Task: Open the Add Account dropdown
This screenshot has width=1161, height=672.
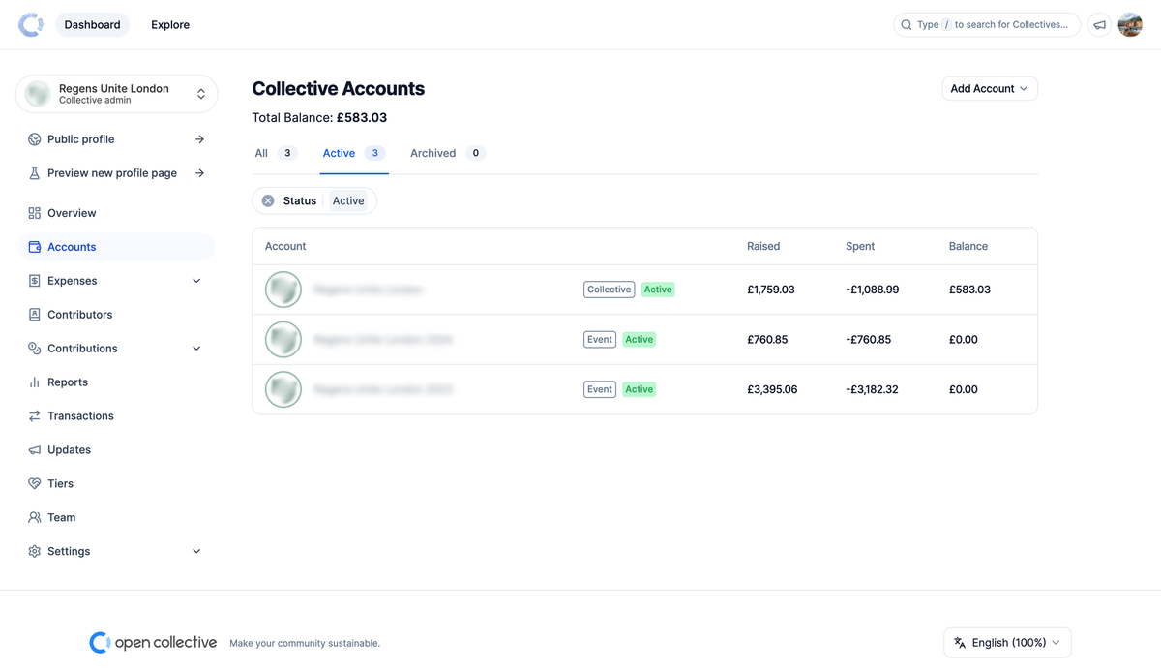Action: (990, 89)
